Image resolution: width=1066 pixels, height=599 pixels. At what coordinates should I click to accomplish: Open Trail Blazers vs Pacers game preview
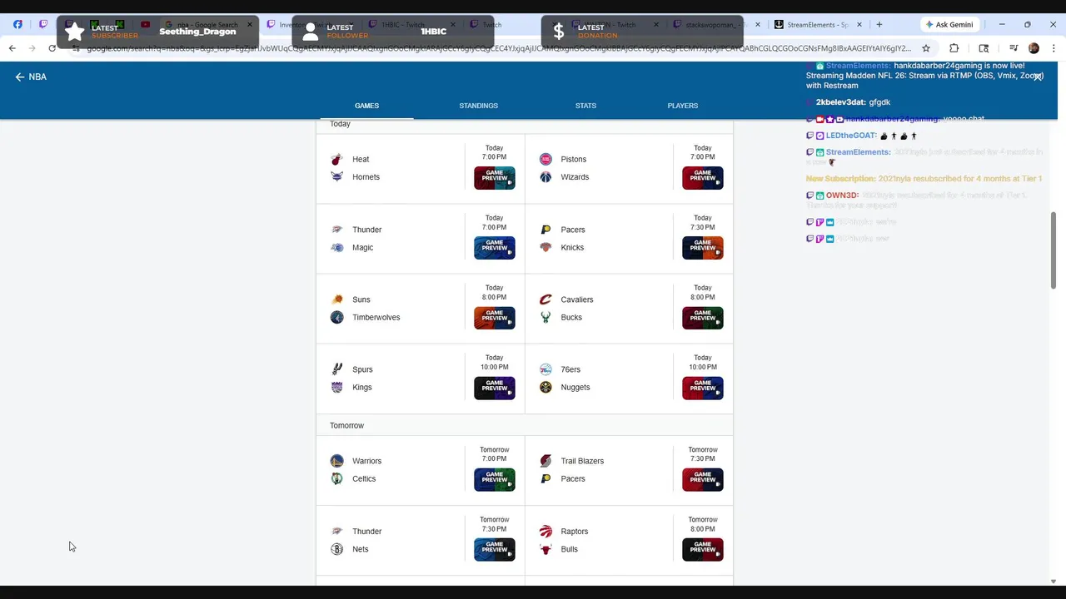pos(703,480)
